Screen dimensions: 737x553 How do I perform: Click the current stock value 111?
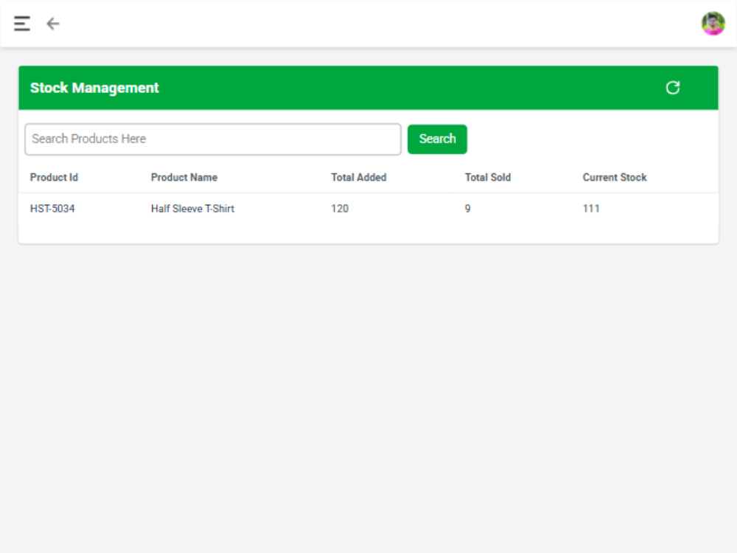(x=591, y=209)
